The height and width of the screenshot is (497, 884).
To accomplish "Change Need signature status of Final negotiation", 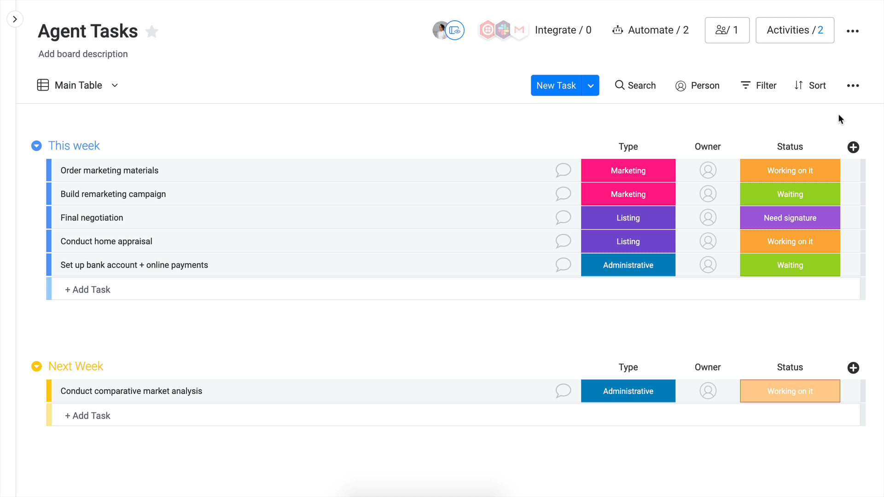I will 790,218.
